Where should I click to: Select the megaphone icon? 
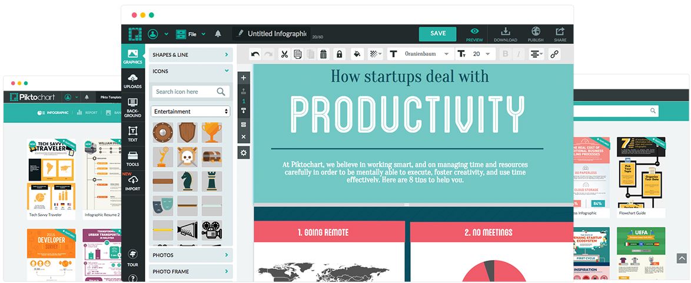[187, 230]
